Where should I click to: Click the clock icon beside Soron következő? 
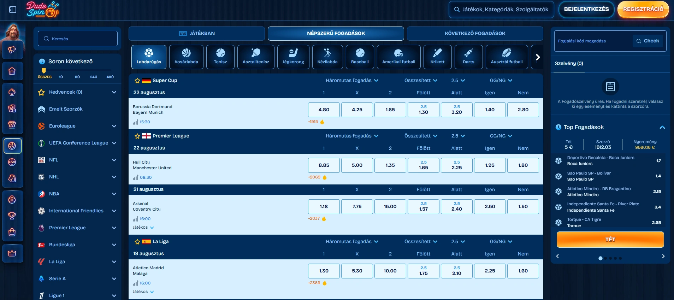point(42,61)
